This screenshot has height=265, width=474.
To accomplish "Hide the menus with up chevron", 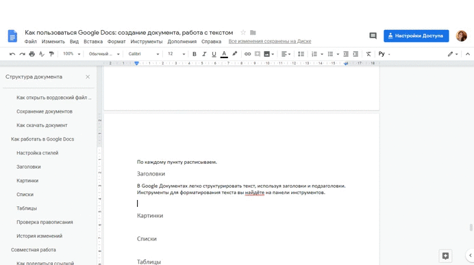I will (468, 54).
